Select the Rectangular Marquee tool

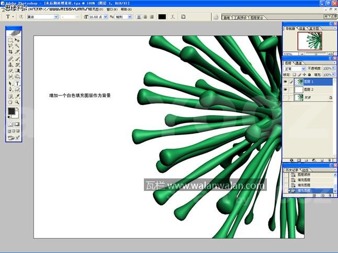click(x=10, y=40)
